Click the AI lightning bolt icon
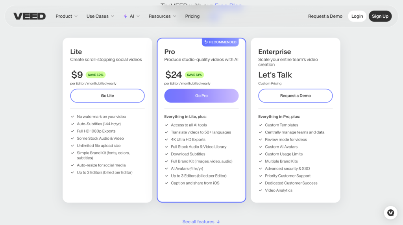This screenshot has width=403, height=225. click(x=125, y=16)
